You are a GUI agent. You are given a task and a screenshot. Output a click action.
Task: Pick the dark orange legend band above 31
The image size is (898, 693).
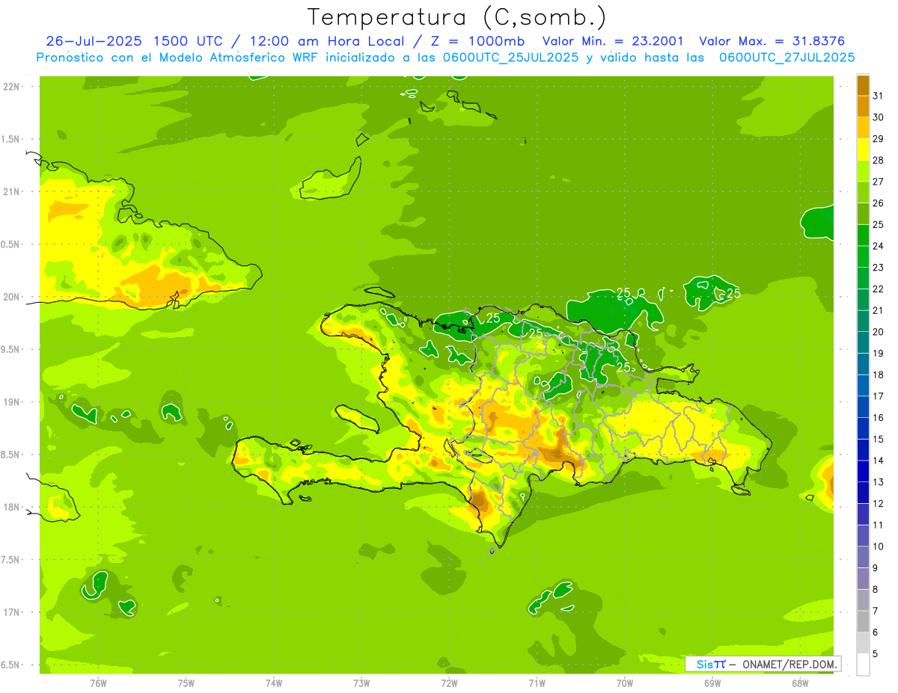click(863, 85)
